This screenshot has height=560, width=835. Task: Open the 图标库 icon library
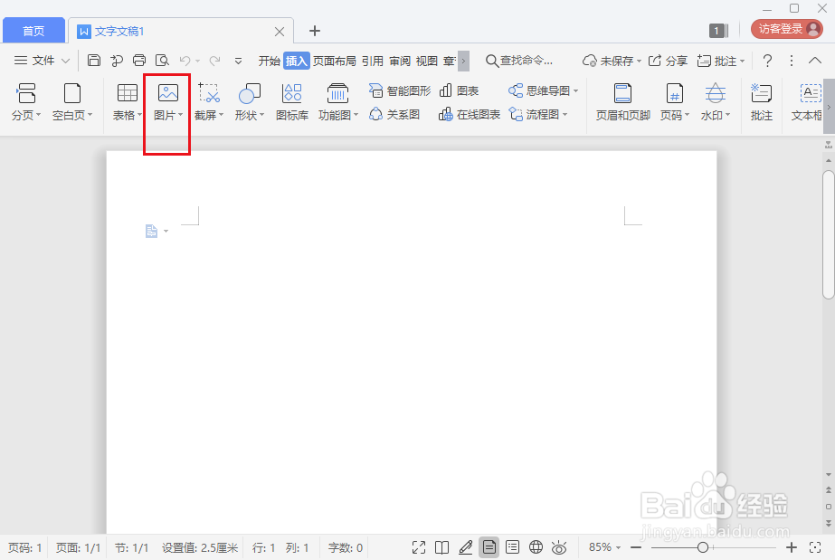click(x=292, y=101)
